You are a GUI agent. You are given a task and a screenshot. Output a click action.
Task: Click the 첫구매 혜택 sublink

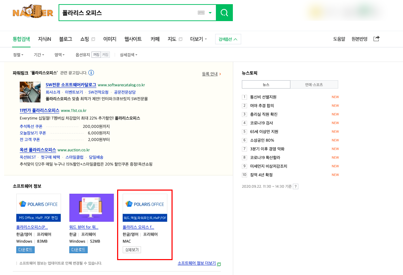pyautogui.click(x=50, y=157)
